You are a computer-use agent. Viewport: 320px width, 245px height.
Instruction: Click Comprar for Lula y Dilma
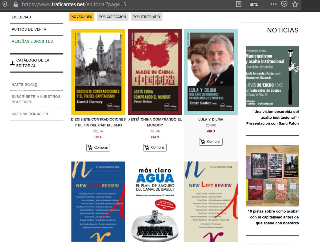pyautogui.click(x=211, y=142)
